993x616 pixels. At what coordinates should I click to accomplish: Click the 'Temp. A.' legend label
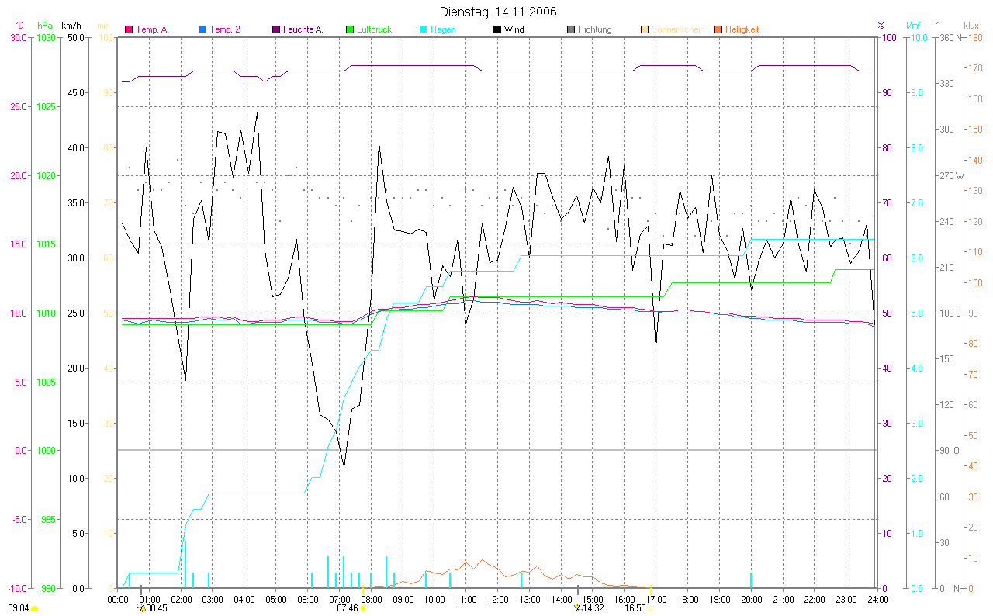pyautogui.click(x=152, y=29)
